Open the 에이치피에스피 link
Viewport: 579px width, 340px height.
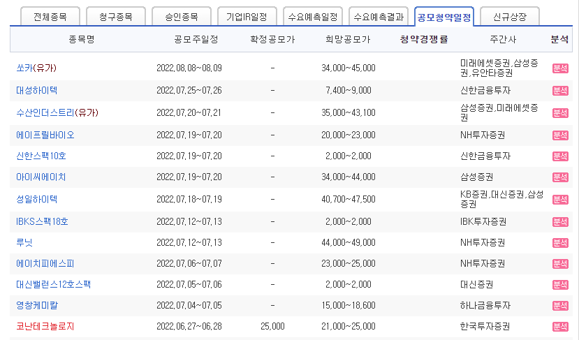coord(45,264)
